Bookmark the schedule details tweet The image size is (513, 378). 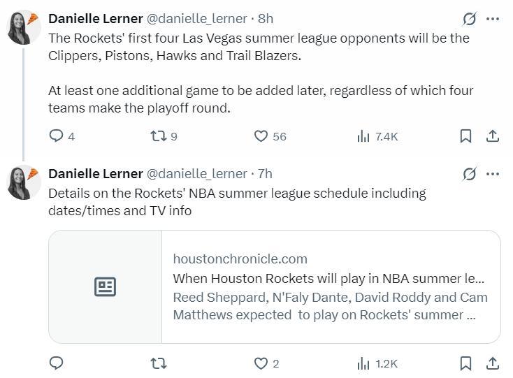465,363
